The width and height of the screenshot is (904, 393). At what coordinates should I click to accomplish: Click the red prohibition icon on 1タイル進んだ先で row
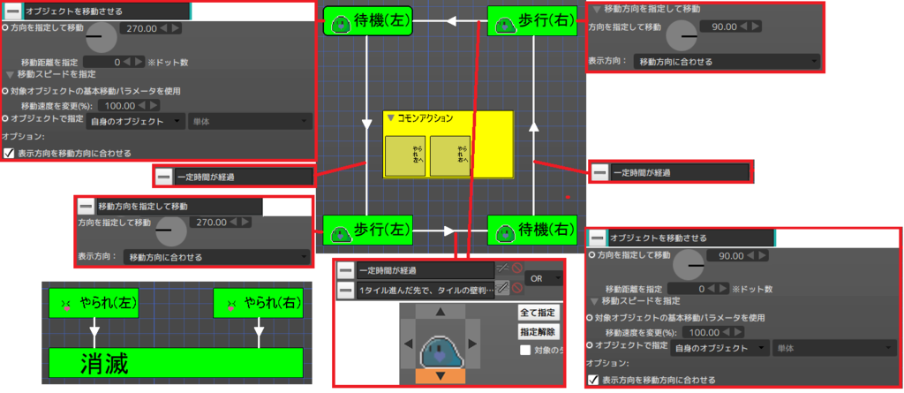(x=516, y=289)
